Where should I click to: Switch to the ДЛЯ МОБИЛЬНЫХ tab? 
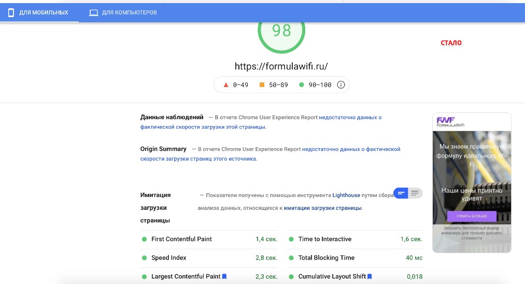(x=39, y=13)
